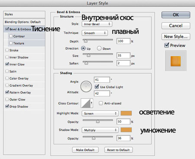Enable the Contour checkbox

click(x=11, y=36)
